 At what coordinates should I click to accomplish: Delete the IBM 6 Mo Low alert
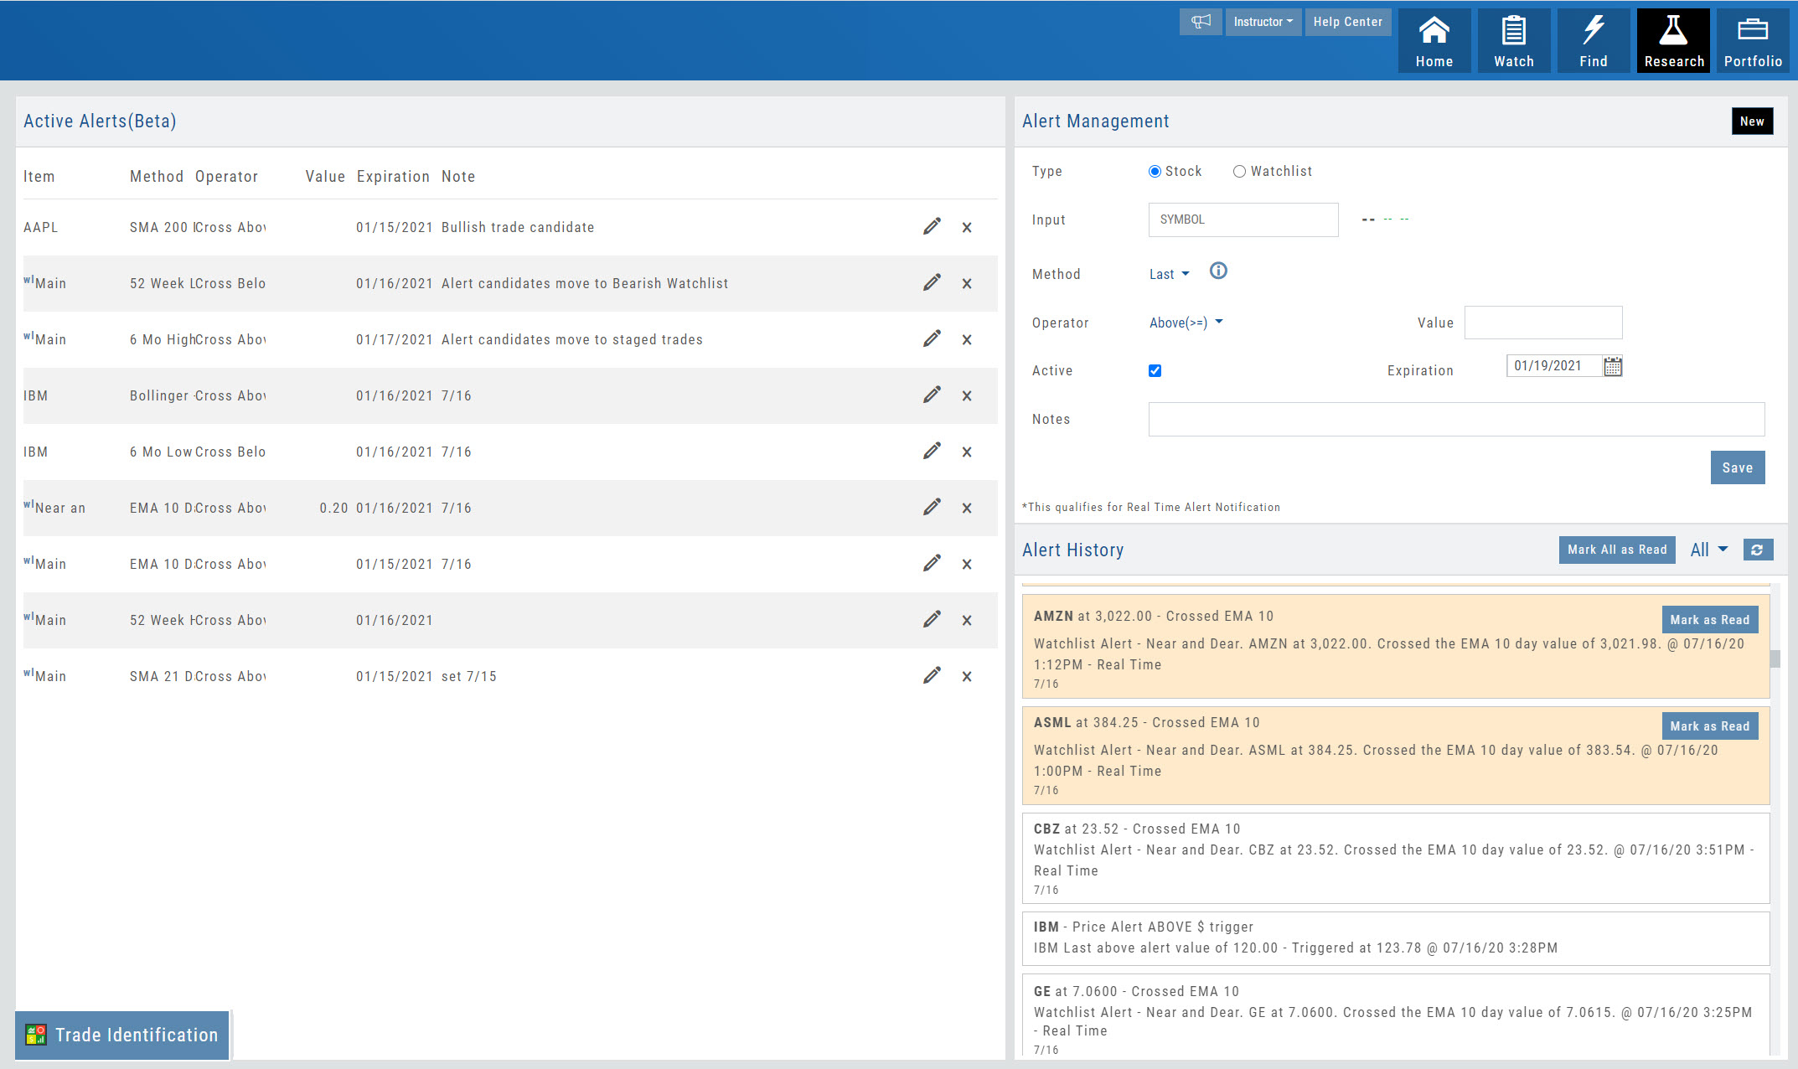(967, 452)
